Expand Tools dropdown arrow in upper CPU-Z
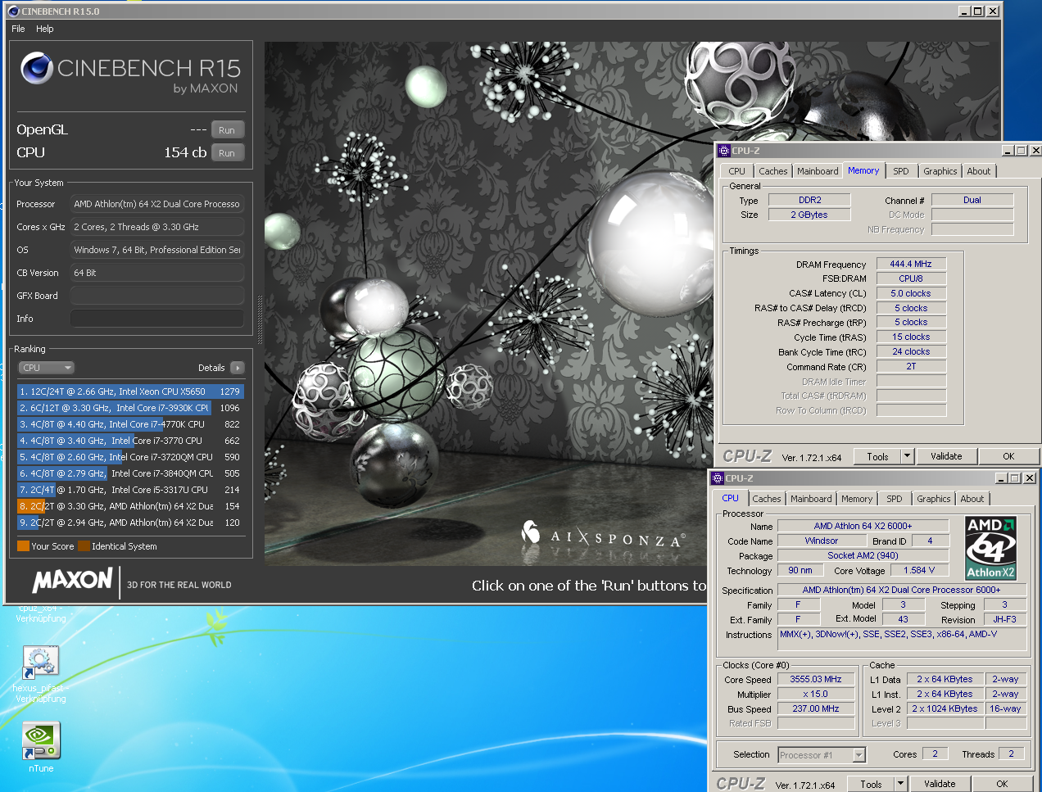1042x792 pixels. pos(907,456)
